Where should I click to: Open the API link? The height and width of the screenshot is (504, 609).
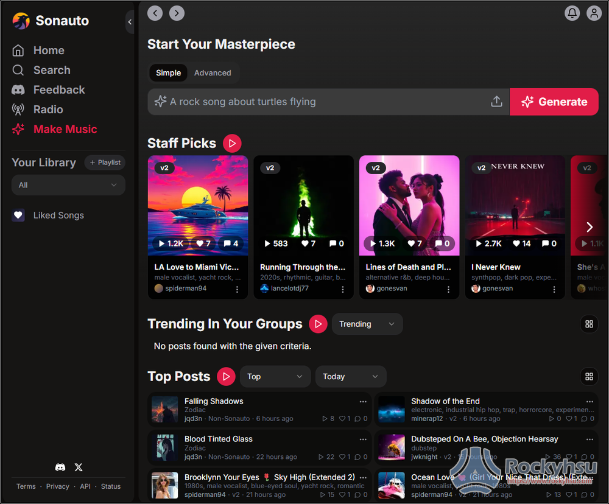coord(85,486)
